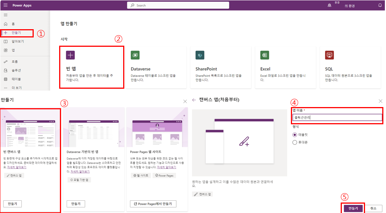Click the SharePoint icon
This screenshot has width=386, height=213.
pos(200,55)
